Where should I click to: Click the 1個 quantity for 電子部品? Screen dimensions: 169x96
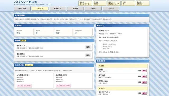point(139,76)
